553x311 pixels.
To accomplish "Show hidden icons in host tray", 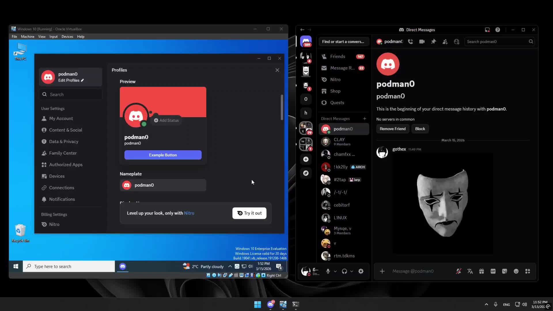I will [x=486, y=304].
